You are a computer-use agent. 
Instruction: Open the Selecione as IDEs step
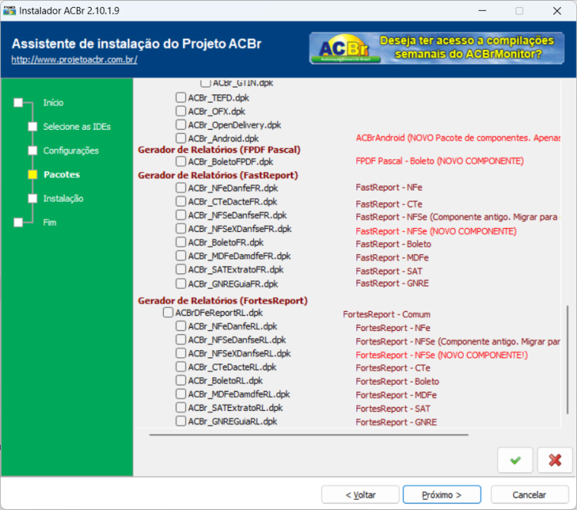pos(77,127)
